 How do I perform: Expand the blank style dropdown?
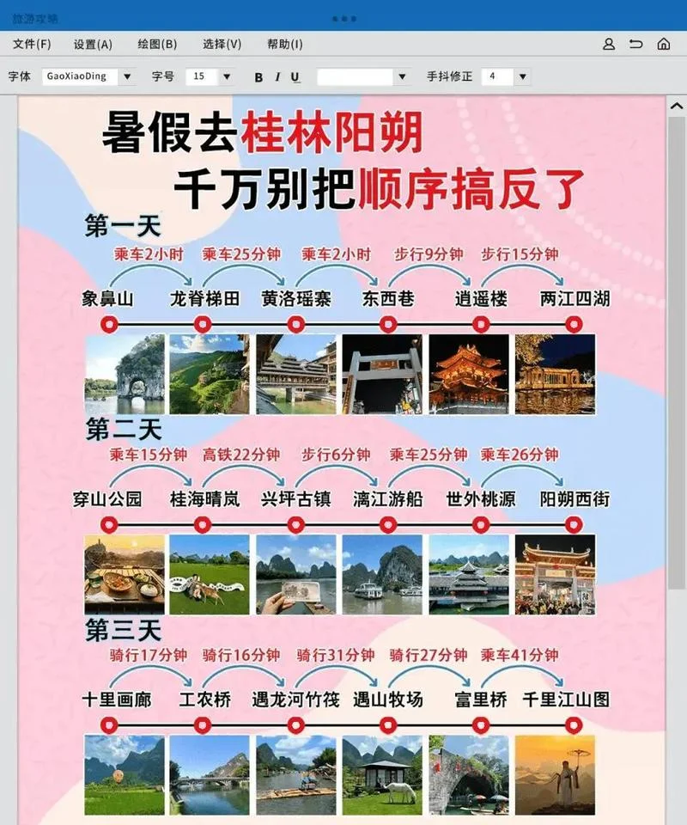pos(402,76)
